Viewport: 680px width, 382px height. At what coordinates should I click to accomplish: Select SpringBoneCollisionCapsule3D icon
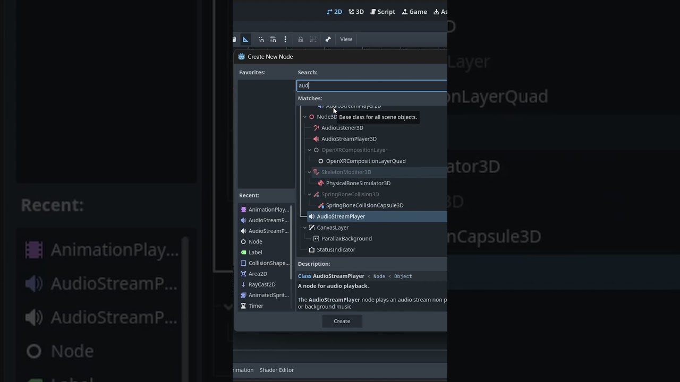[321, 206]
